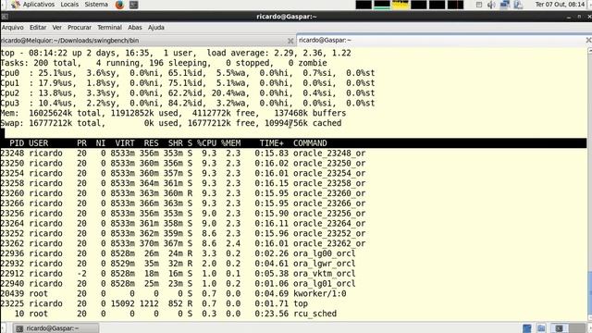Switch to ricardo@Gaspar tab

444,40
